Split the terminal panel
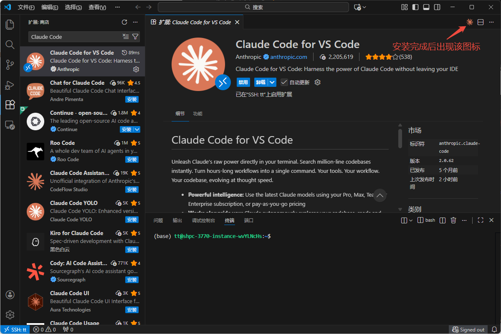501x334 pixels. (443, 220)
